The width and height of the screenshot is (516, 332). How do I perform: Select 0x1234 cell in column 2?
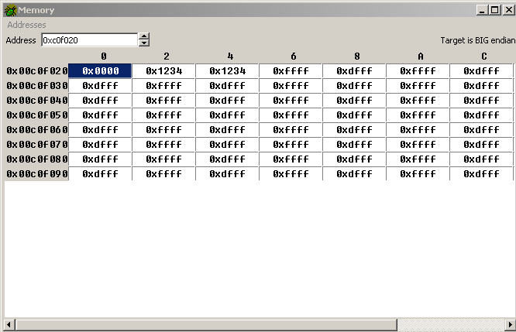point(163,70)
